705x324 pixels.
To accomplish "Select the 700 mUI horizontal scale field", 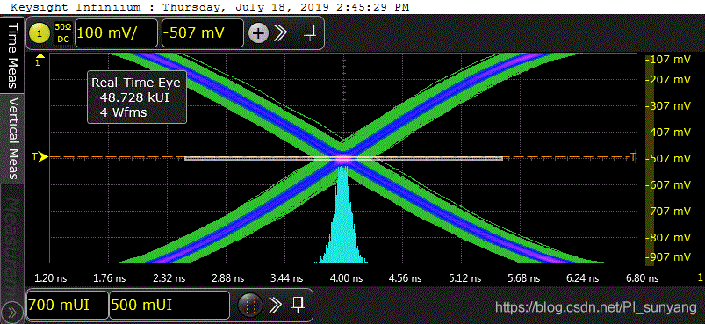I will tap(67, 306).
